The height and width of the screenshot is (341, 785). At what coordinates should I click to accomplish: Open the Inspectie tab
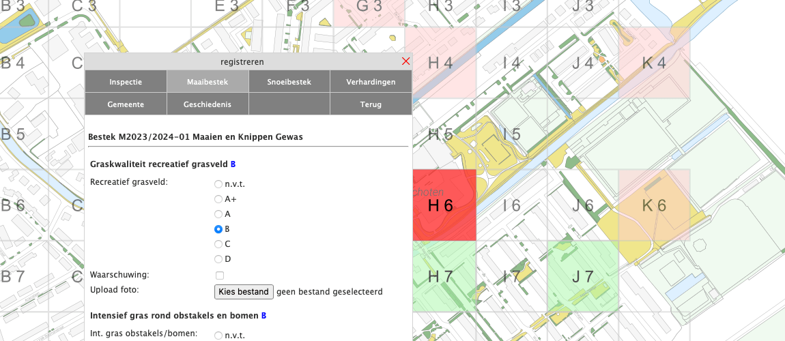[126, 82]
